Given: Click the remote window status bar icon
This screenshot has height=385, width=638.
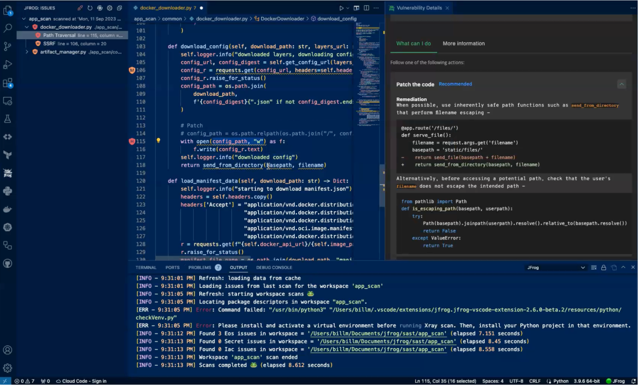Looking at the screenshot, I should click(x=5, y=381).
